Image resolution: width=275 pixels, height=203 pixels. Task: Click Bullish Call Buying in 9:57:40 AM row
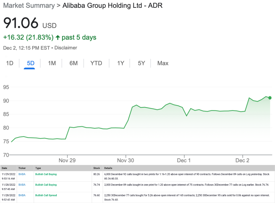point(46,185)
